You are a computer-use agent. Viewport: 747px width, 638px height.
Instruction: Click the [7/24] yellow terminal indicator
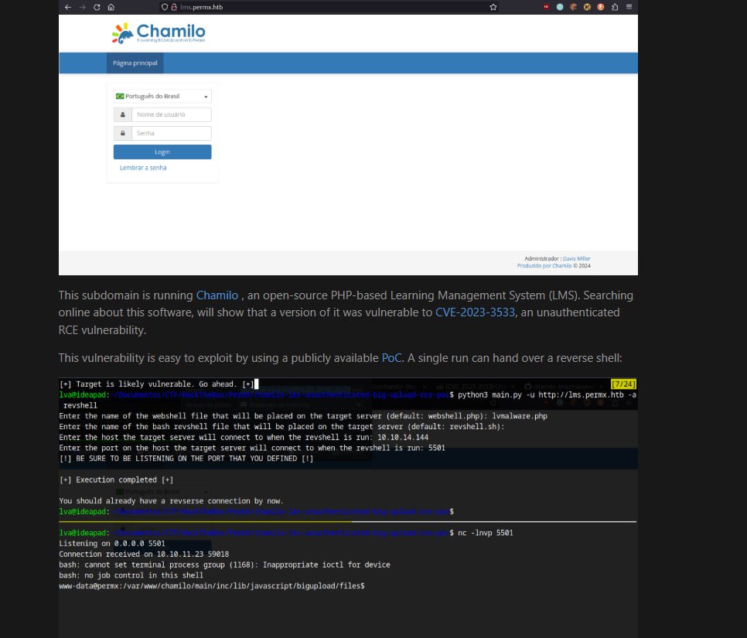[x=623, y=384]
